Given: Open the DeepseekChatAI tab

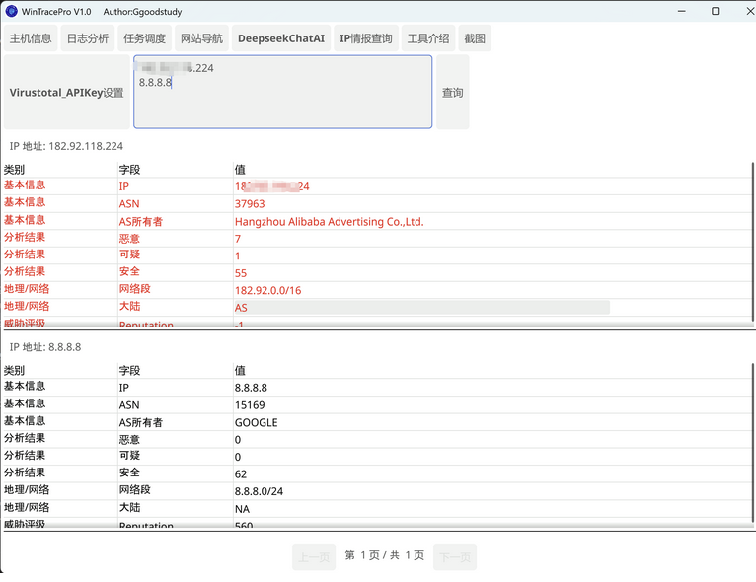Looking at the screenshot, I should click(280, 38).
